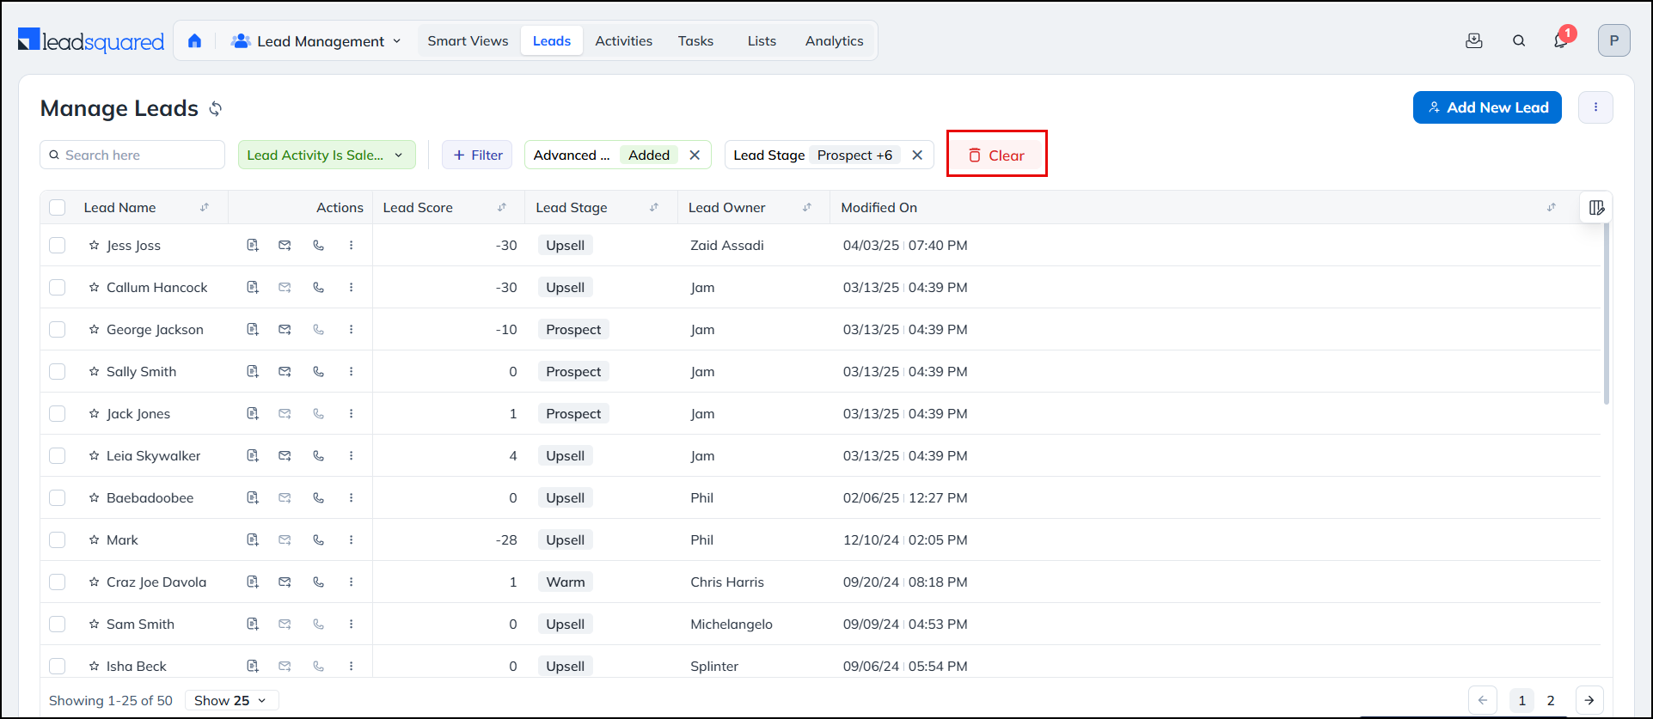
Task: Open the Show 25 page size dropdown
Action: (x=231, y=701)
